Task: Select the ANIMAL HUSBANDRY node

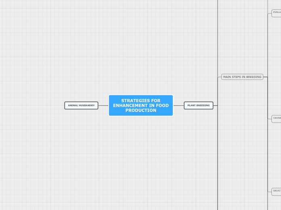Action: tap(82, 105)
